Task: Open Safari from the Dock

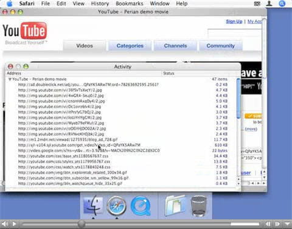Action: click(116, 205)
